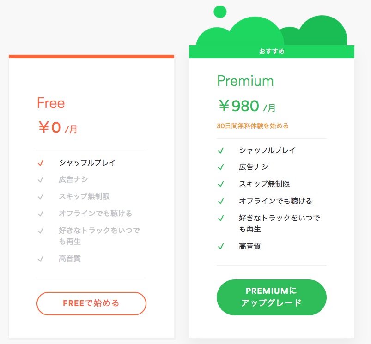Click the green checkmark beside Premium オフラインでも聴ける
The image size is (371, 344).
click(x=221, y=201)
